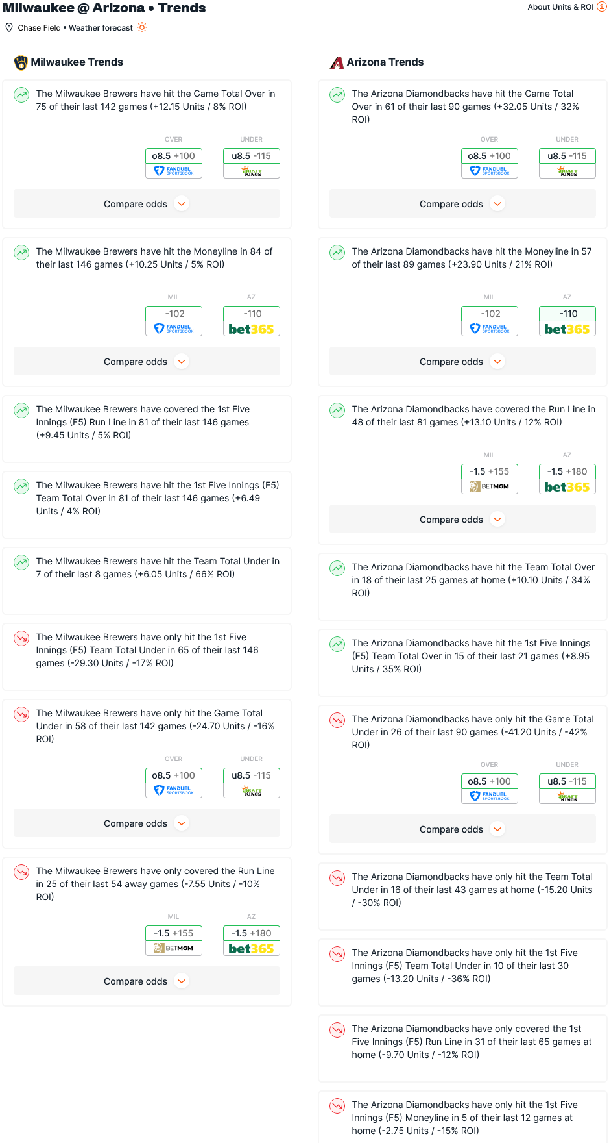Screen dimensions: 609x1143
Task: Click the Chase Field location pin icon
Action: click(x=9, y=27)
